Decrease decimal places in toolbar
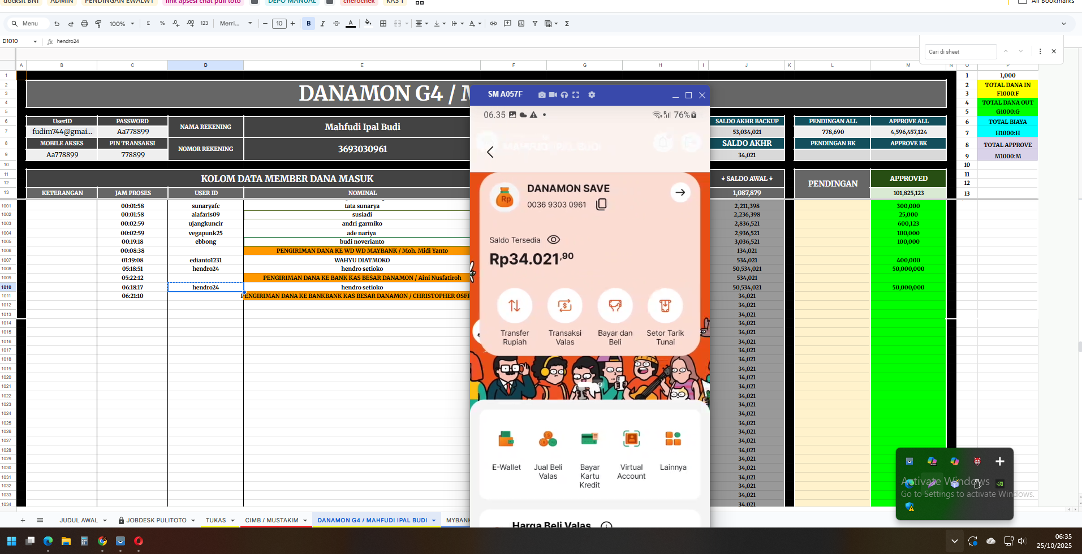Viewport: 1082px width, 554px height. (x=176, y=23)
